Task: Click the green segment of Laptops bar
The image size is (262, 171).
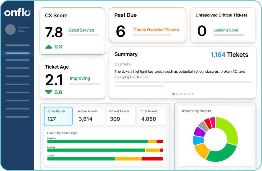Action: point(96,150)
